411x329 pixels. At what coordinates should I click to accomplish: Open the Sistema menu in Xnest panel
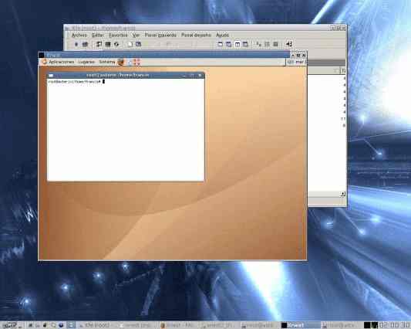point(107,62)
